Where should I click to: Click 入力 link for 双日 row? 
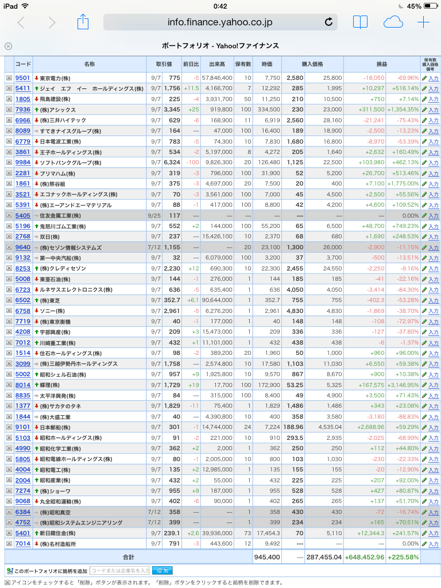pos(434,237)
